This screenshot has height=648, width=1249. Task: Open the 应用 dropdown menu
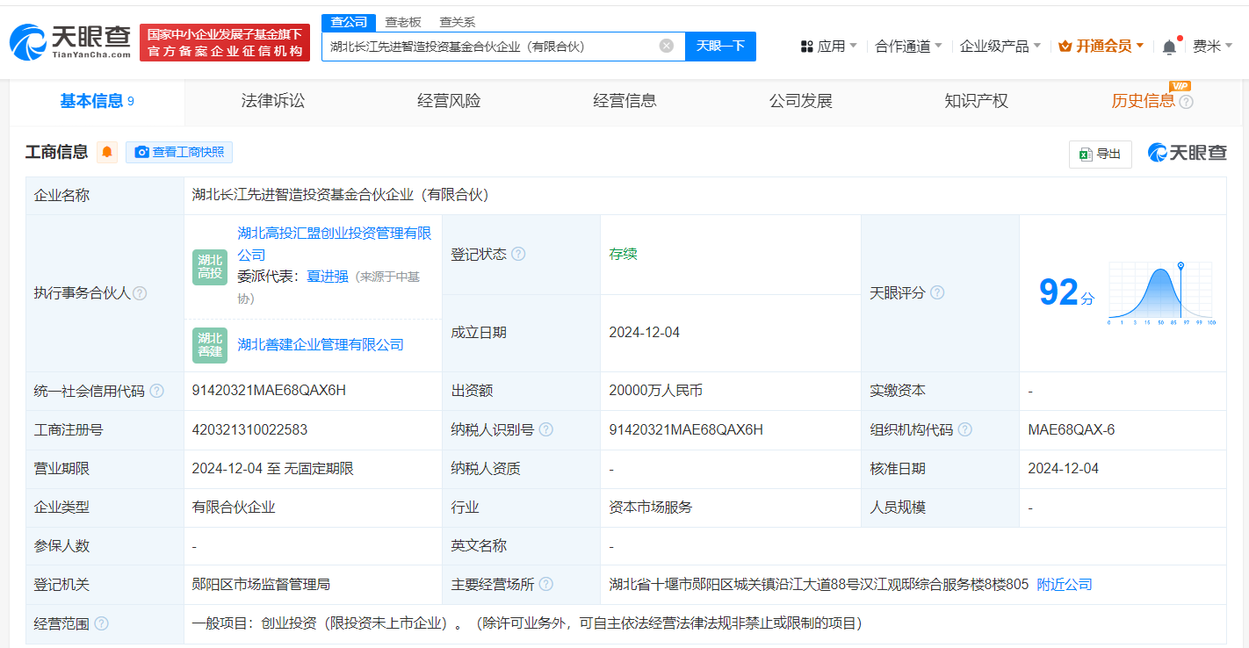tap(830, 46)
